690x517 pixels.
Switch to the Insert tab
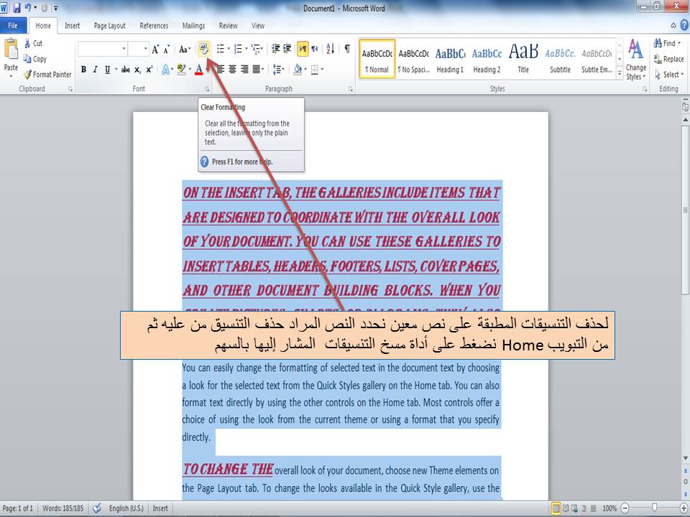point(72,26)
